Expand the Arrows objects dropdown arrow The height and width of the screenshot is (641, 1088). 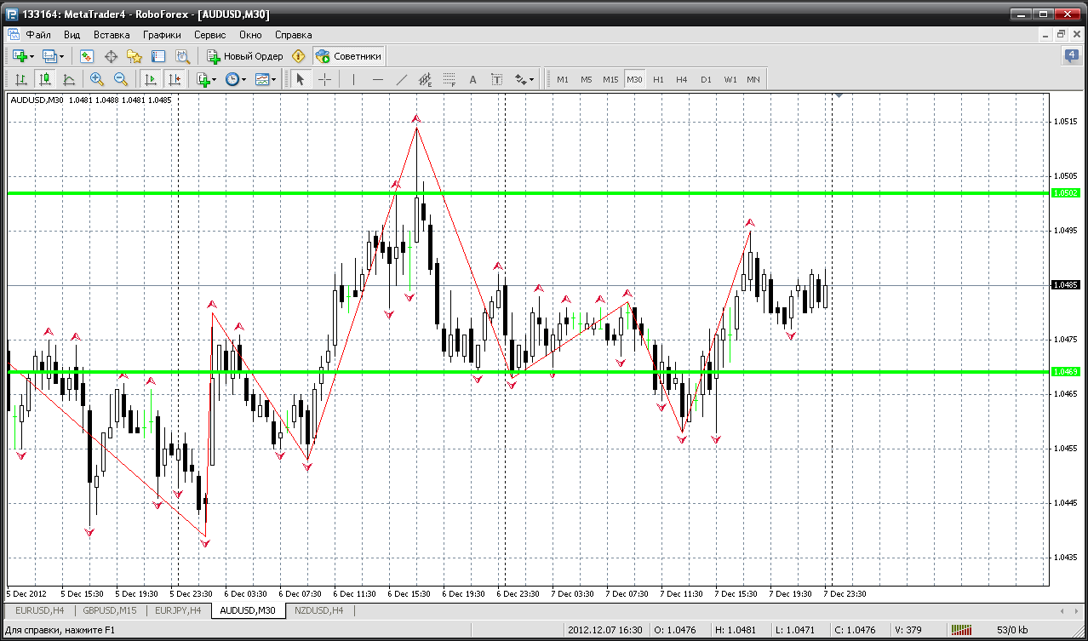(x=532, y=79)
